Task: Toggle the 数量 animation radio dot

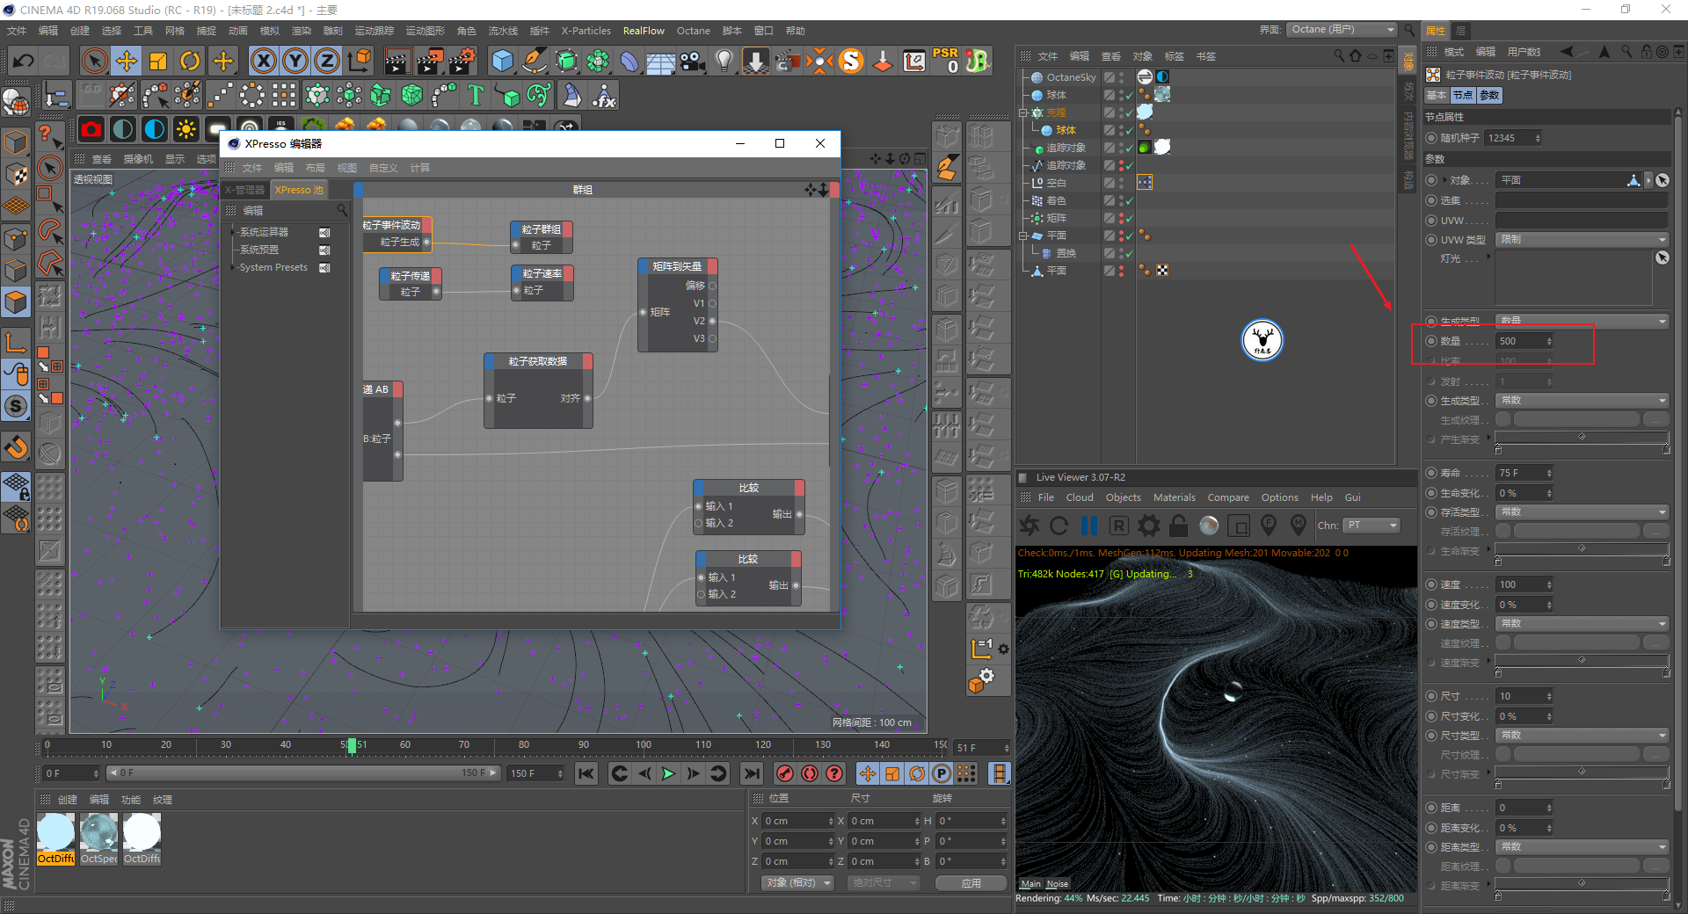Action: (1431, 341)
